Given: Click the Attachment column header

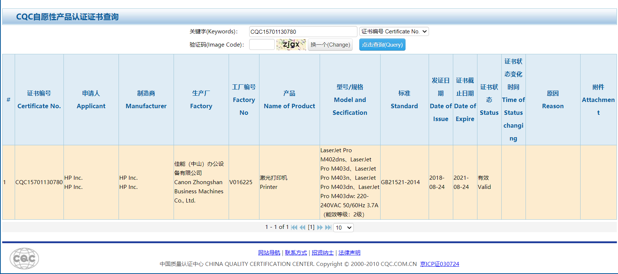Looking at the screenshot, I should [599, 100].
